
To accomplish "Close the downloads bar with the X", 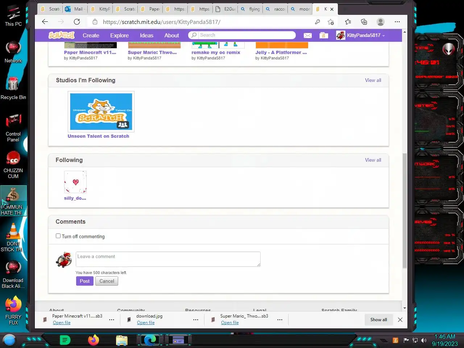I will (x=400, y=320).
